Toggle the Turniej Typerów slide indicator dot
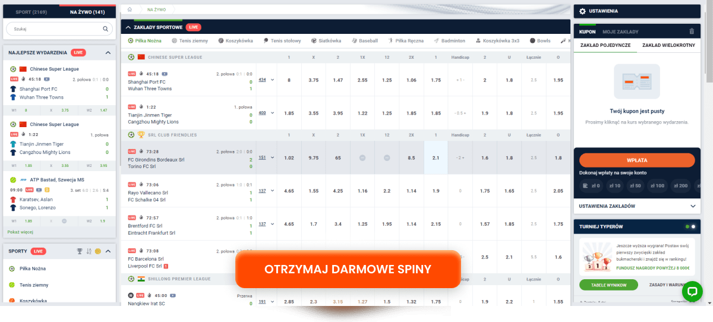 pyautogui.click(x=693, y=226)
